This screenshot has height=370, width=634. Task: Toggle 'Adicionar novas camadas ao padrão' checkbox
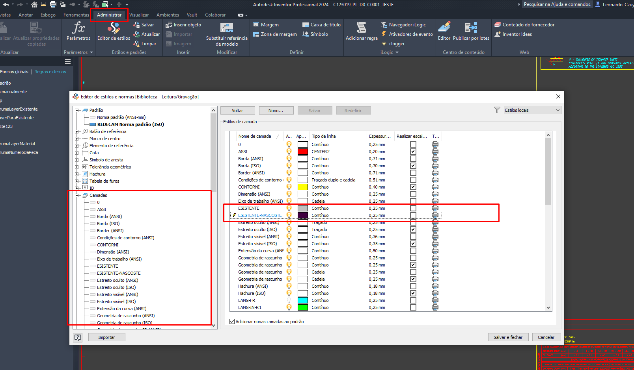[232, 322]
